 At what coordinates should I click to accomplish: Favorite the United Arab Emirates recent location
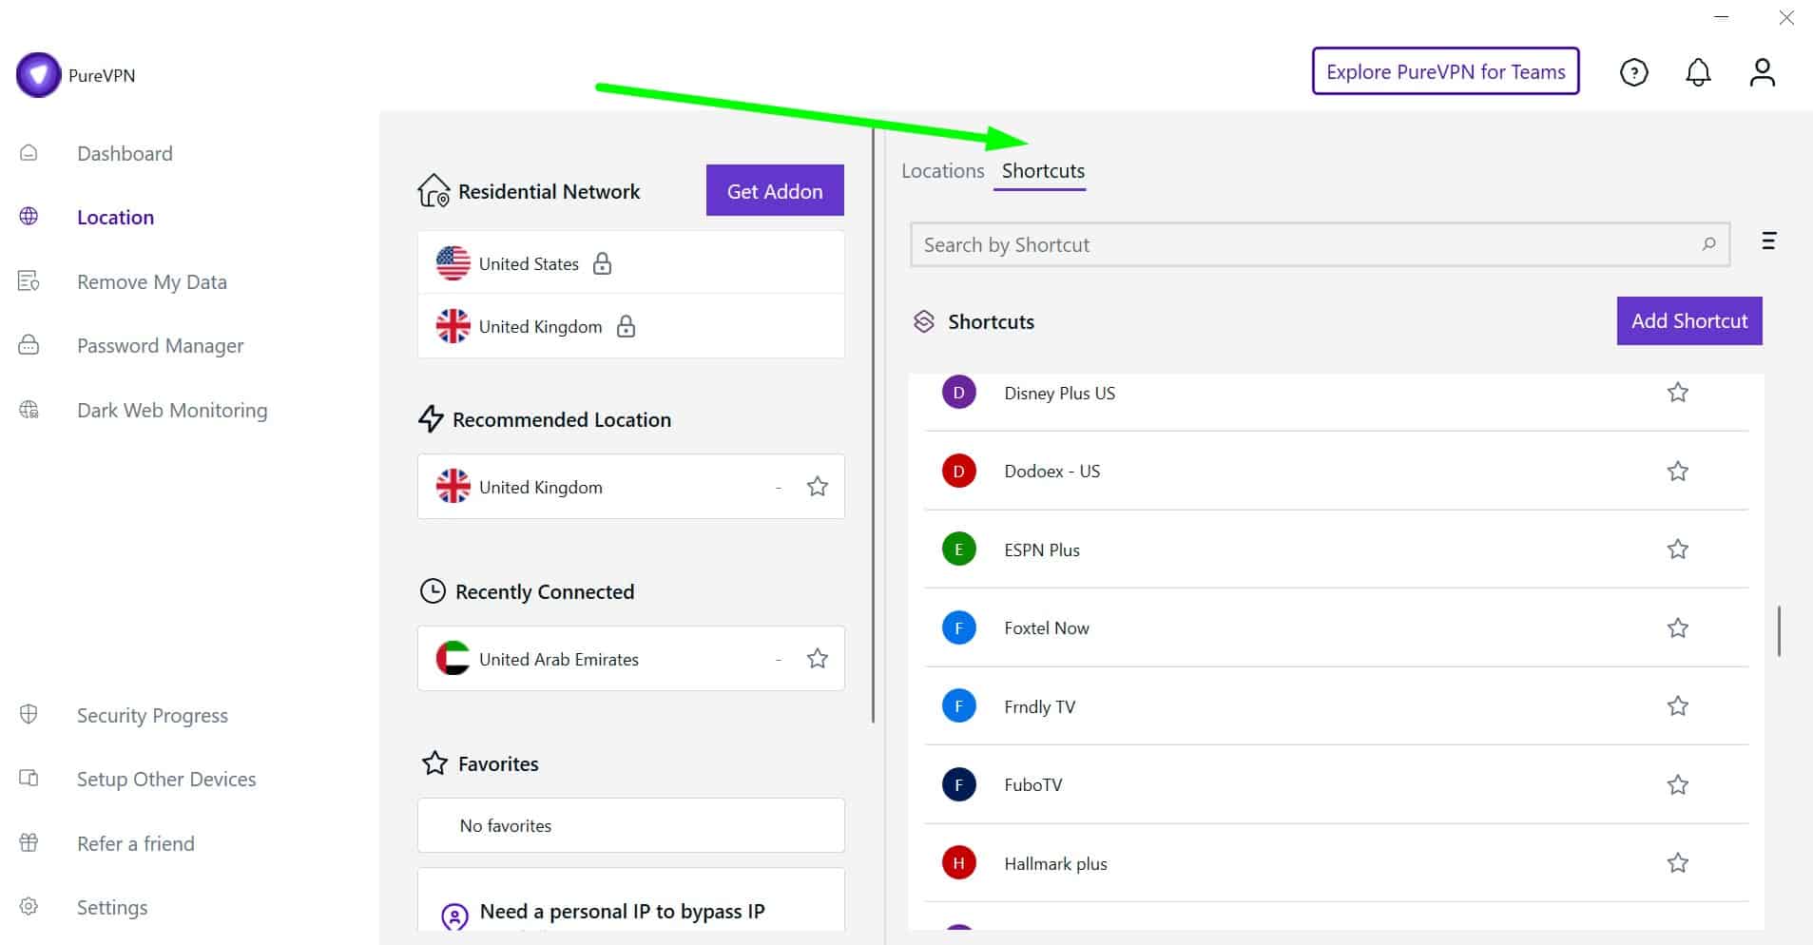[817, 659]
